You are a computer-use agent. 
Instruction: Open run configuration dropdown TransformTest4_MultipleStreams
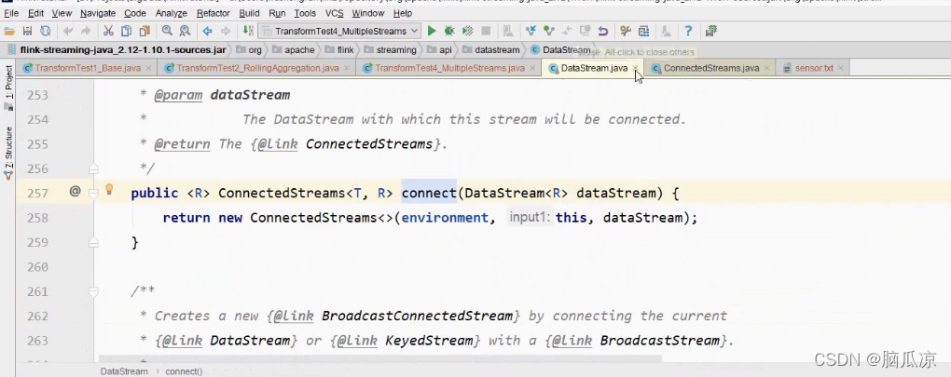tap(339, 31)
